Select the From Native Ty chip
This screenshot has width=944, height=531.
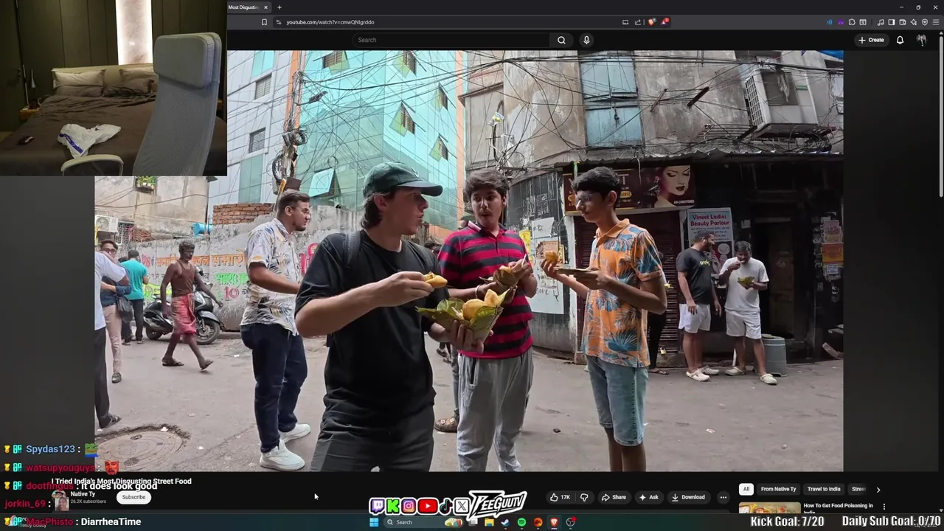point(778,489)
